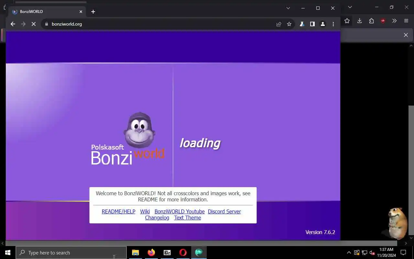Image resolution: width=414 pixels, height=259 pixels.
Task: Click the taskbar search box
Action: click(71, 253)
